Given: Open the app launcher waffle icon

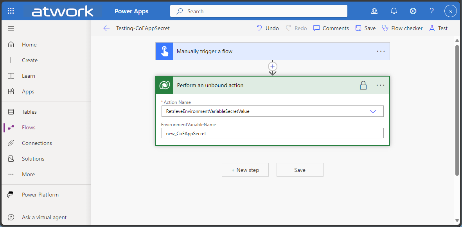Looking at the screenshot, I should [11, 11].
